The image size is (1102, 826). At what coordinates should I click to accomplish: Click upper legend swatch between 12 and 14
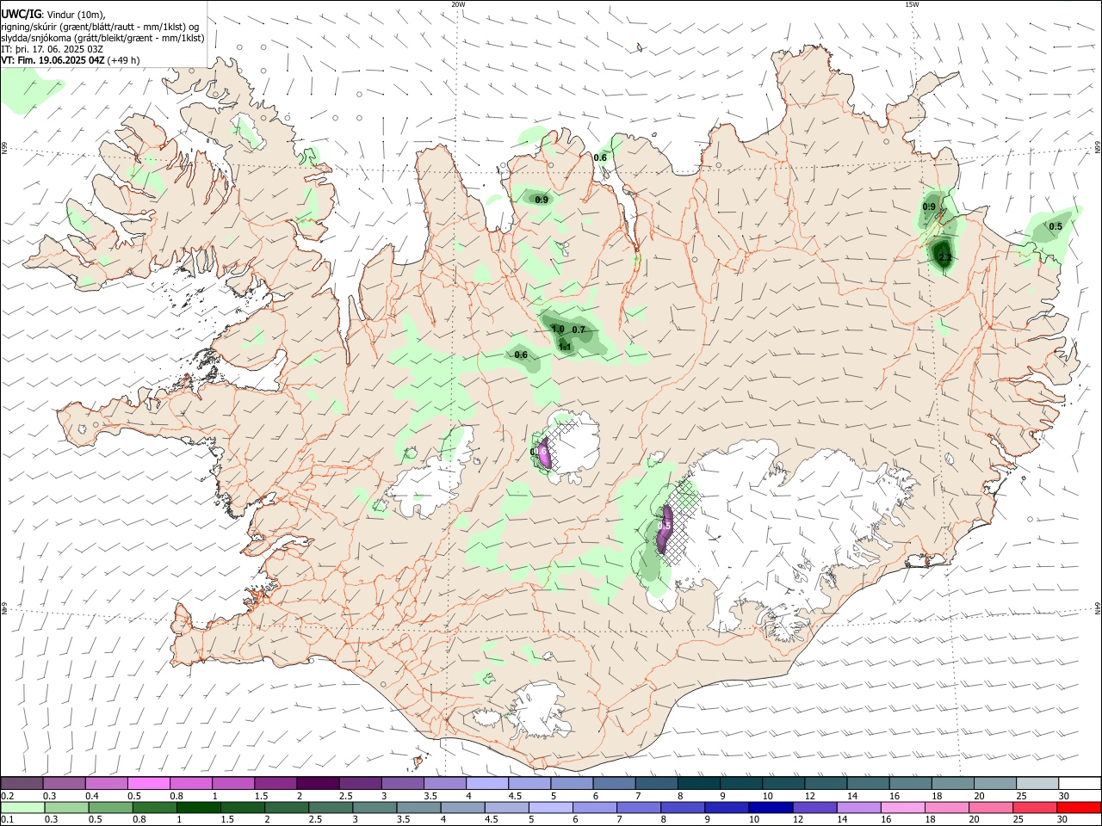point(826,783)
